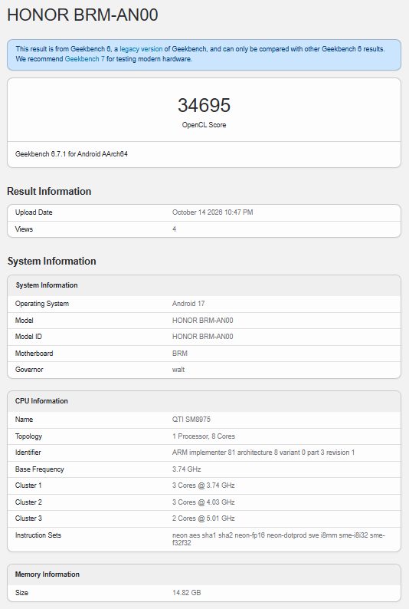Select the 'Governor' label
Viewport: 409px width, 609px height.
pos(29,370)
